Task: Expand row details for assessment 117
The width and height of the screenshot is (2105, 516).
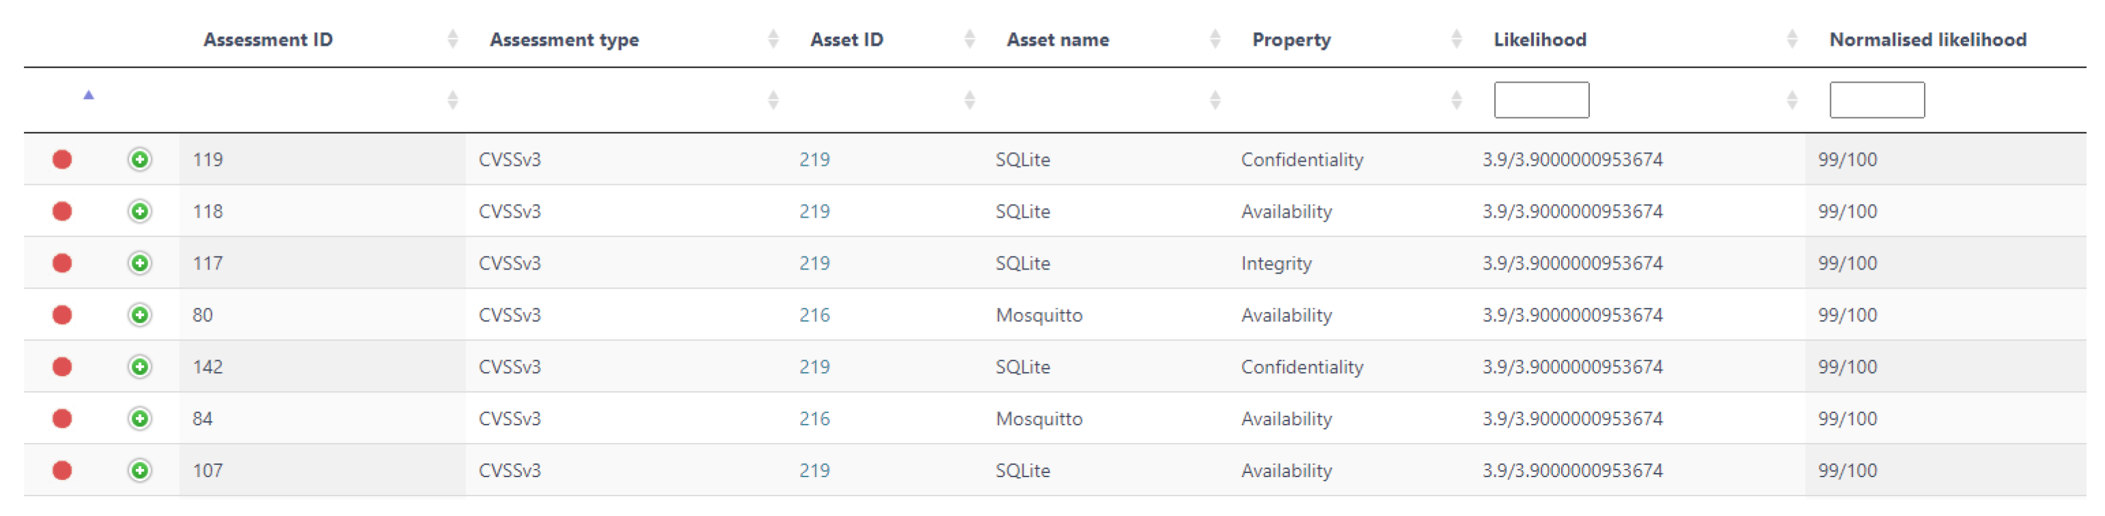Action: pos(140,263)
